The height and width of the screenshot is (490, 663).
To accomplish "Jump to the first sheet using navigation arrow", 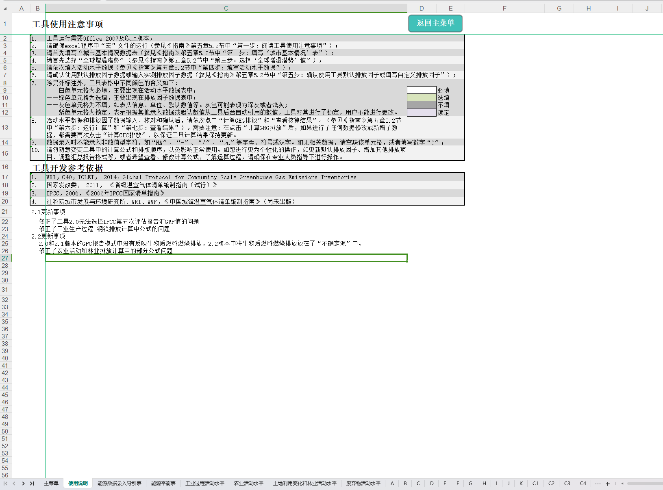I will (6, 483).
